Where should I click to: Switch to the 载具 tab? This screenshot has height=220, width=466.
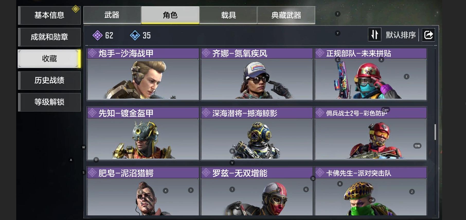click(228, 15)
